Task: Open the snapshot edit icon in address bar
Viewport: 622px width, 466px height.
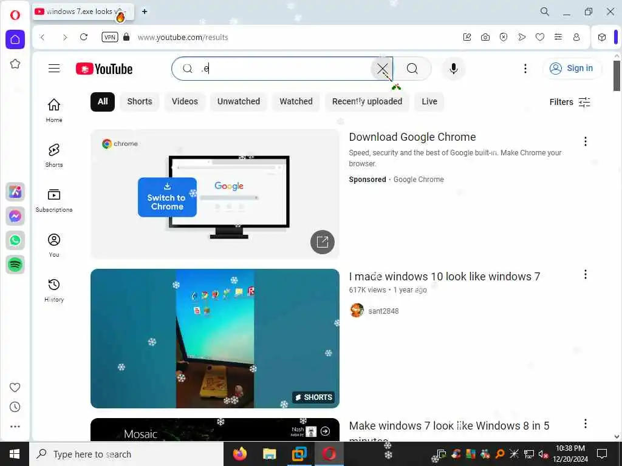Action: click(x=467, y=37)
